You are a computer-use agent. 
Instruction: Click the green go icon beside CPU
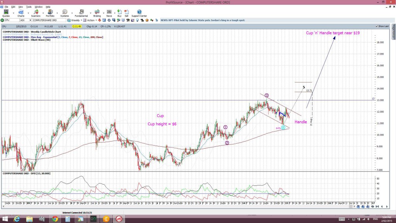(2, 20)
